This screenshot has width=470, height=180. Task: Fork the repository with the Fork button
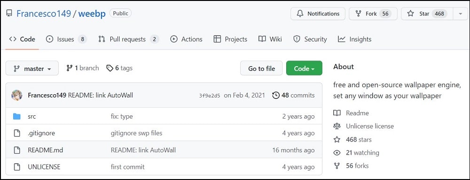click(373, 14)
